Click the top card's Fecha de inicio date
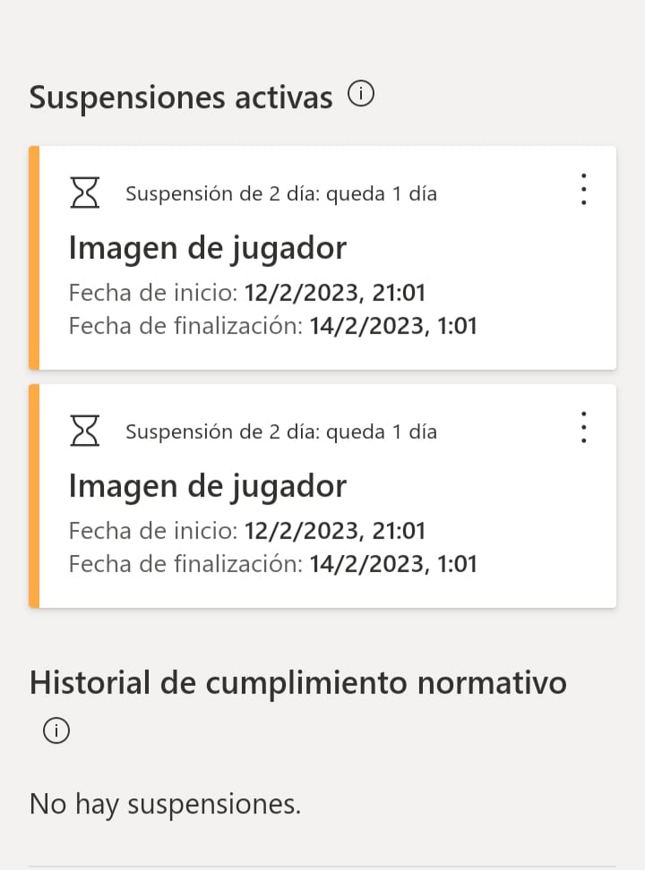Screen dimensions: 645x870 click(334, 293)
